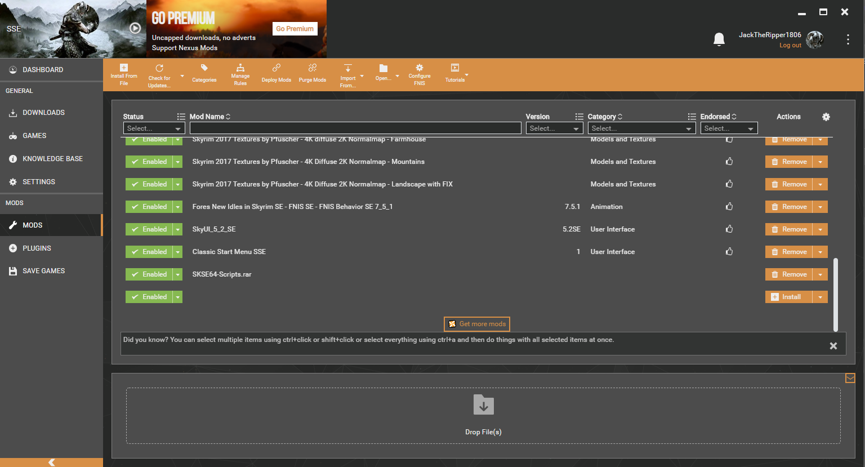Launch game with play button on SSE banner

point(135,28)
